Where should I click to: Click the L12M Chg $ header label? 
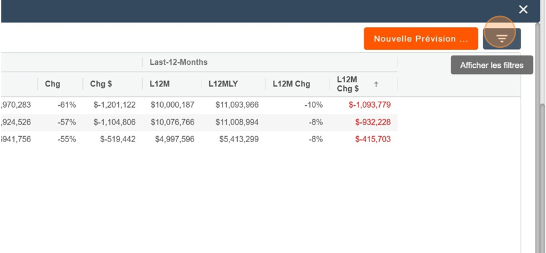pyautogui.click(x=348, y=84)
